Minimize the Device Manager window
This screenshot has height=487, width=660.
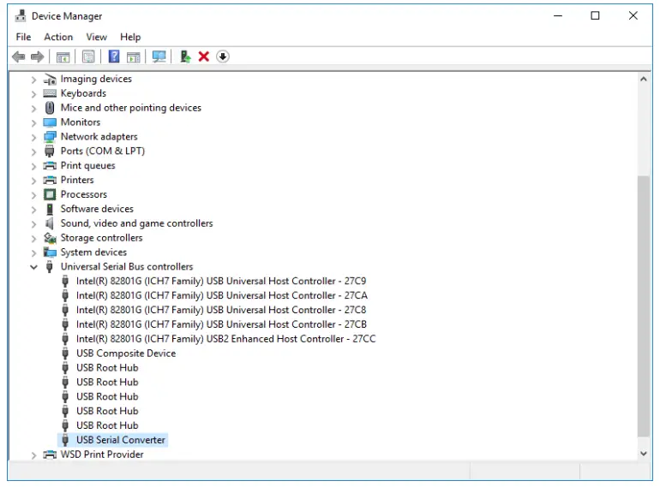(x=558, y=16)
